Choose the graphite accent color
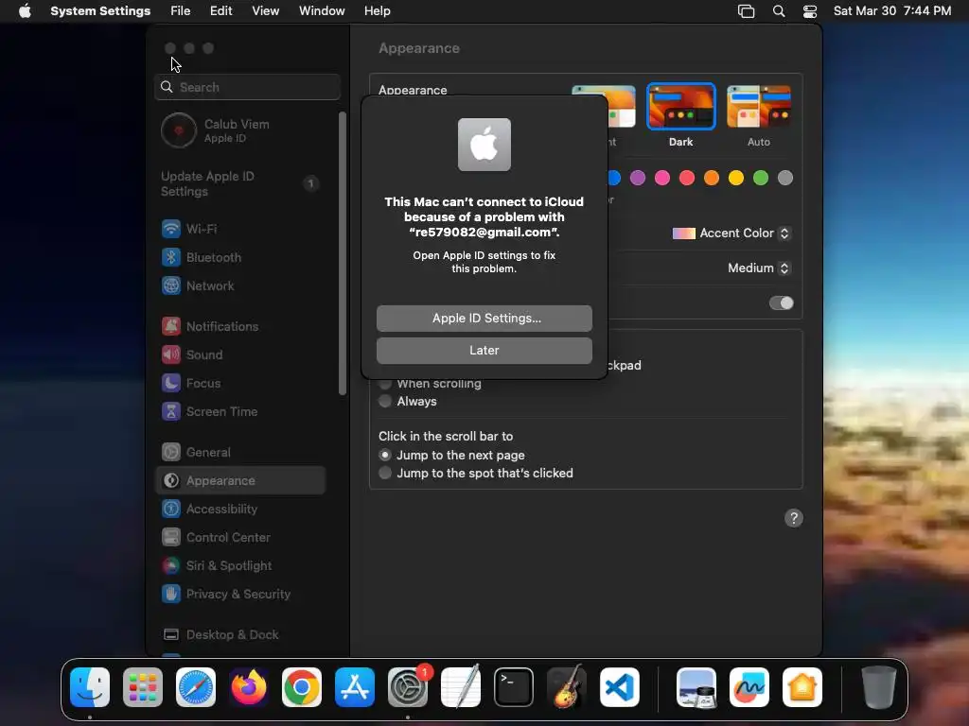Viewport: 969px width, 726px height. coord(785,179)
